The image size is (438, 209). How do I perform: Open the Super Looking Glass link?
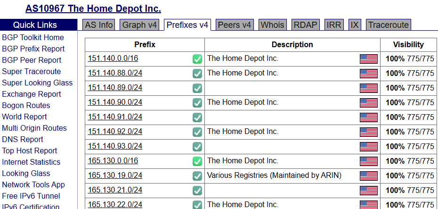click(x=37, y=83)
